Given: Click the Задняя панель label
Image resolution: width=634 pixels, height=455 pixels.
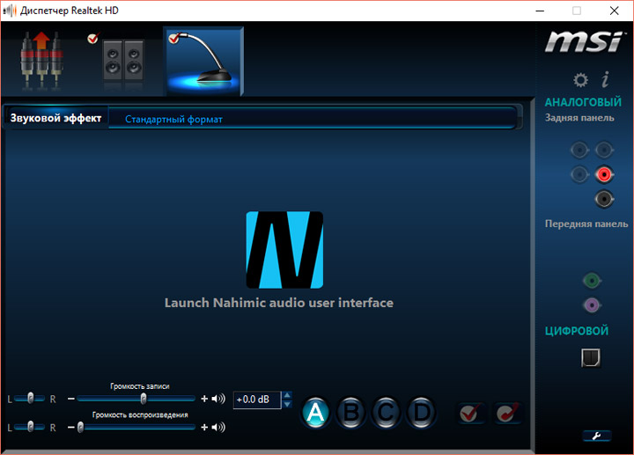Looking at the screenshot, I should 579,118.
